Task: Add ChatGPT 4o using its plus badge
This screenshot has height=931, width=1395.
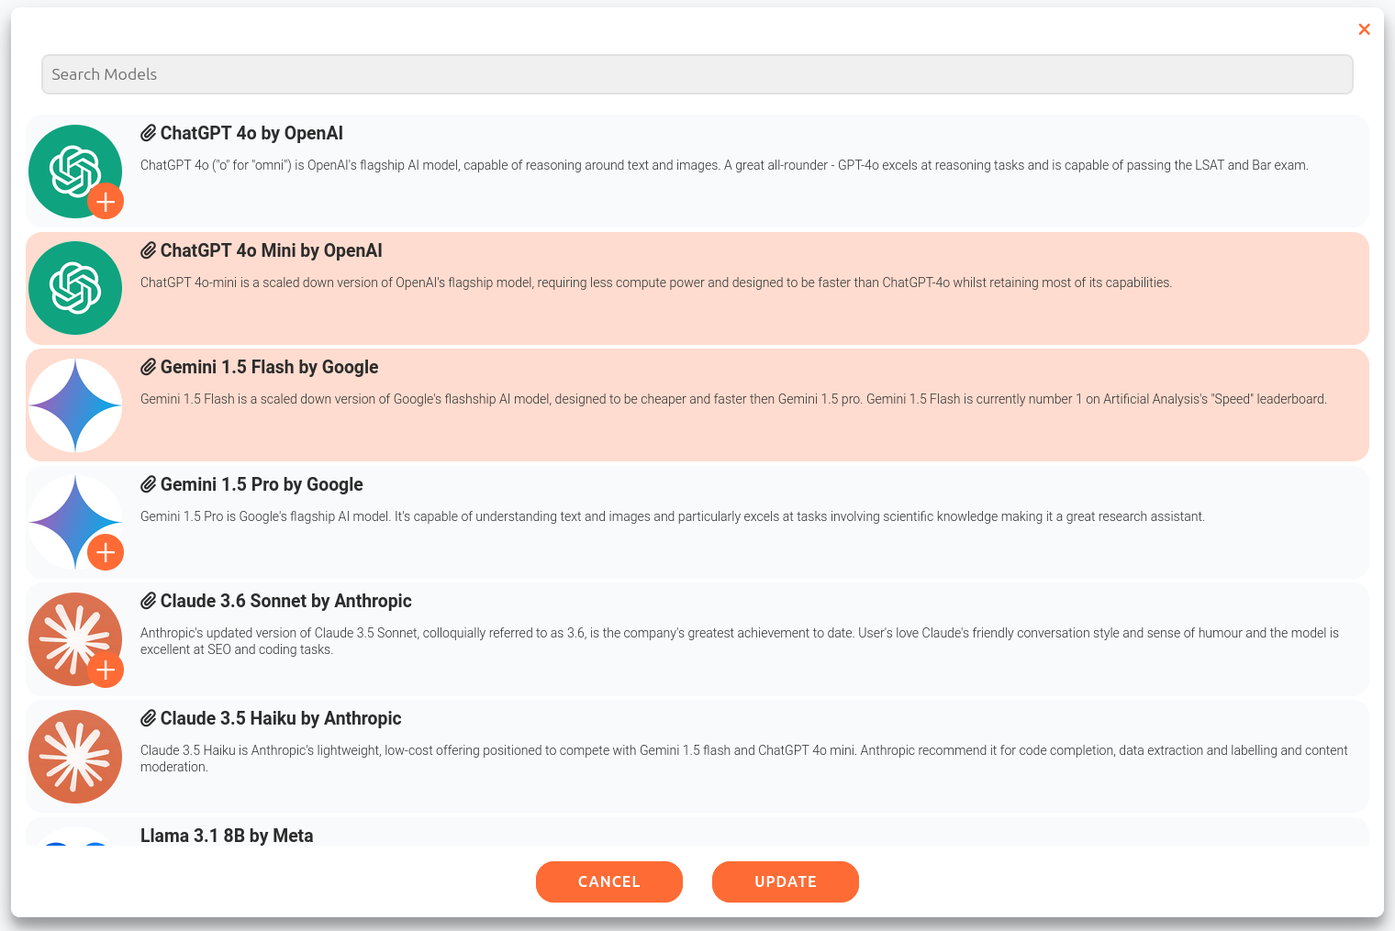Action: click(x=106, y=201)
